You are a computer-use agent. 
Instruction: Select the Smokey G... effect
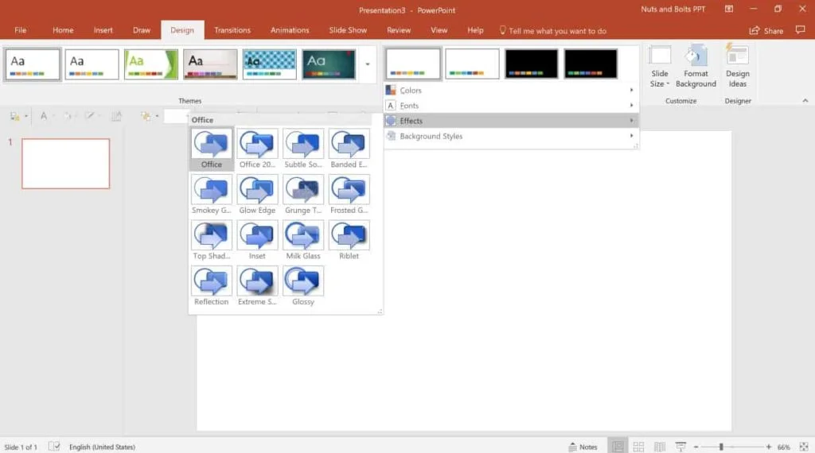click(211, 195)
